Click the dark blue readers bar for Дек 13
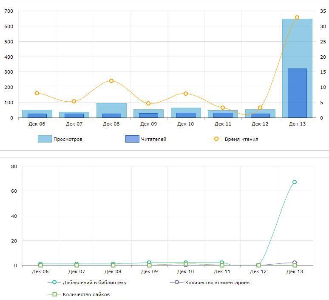Viewport: 329px width, 300px height. [297, 94]
